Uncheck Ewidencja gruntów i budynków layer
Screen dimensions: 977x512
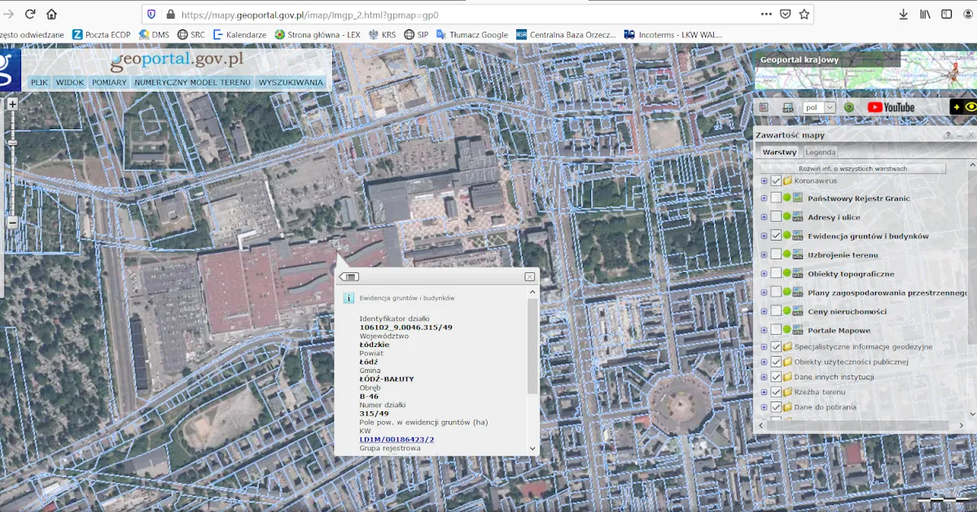point(776,236)
